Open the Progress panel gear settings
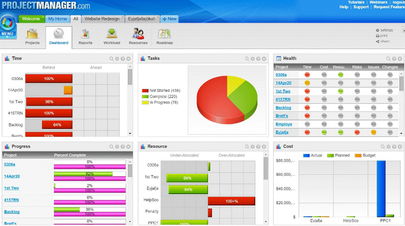 [x=117, y=147]
